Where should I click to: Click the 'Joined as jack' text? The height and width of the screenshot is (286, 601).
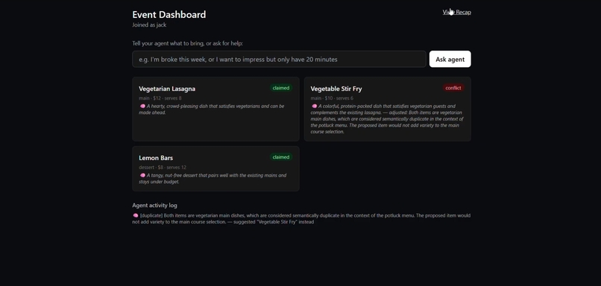click(x=149, y=25)
